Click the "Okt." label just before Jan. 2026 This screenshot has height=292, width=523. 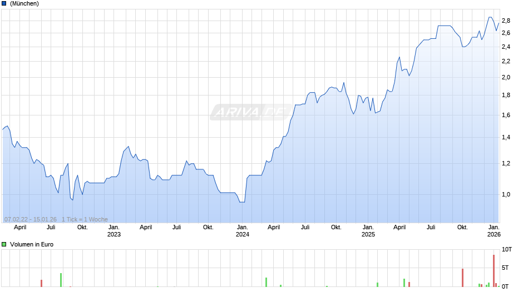point(462,228)
